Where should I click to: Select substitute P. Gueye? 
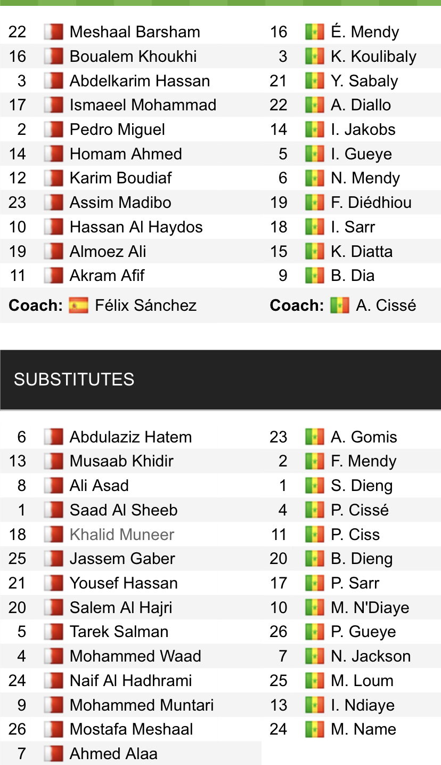(x=363, y=632)
